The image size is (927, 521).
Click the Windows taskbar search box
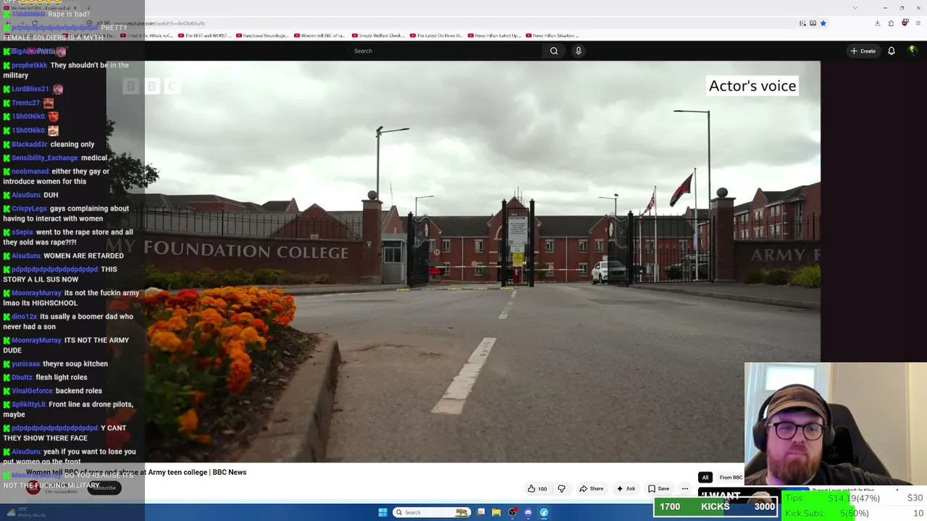[x=431, y=512]
